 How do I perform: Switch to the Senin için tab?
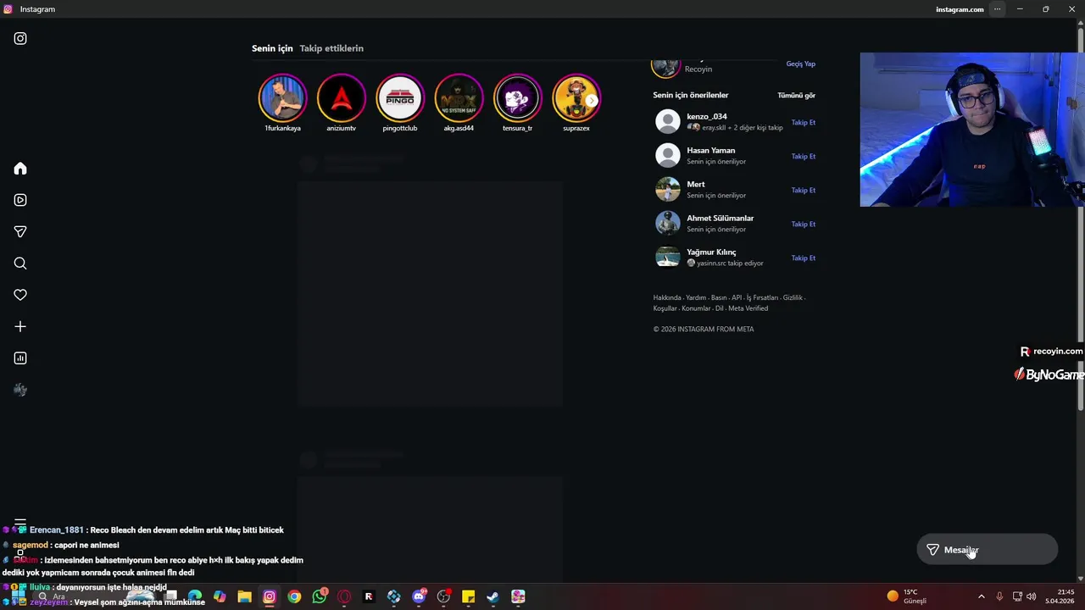pyautogui.click(x=272, y=48)
